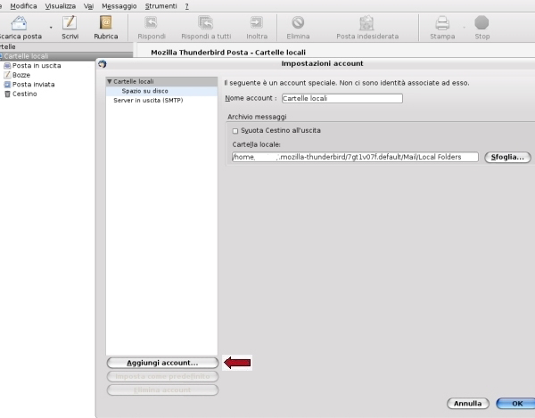Click the Sfoglia... browse button
The width and height of the screenshot is (535, 418).
point(507,157)
